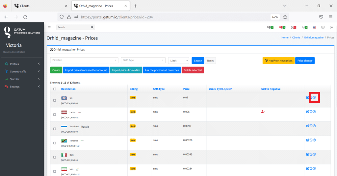Expand the Profiles sidebar menu
Image resolution: width=337 pixels, height=176 pixels.
point(22,64)
